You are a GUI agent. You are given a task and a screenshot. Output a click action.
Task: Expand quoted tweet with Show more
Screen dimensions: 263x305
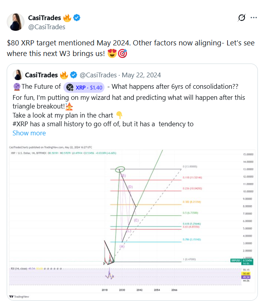29,133
